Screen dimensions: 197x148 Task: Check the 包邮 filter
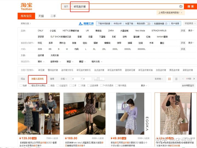[21, 85]
